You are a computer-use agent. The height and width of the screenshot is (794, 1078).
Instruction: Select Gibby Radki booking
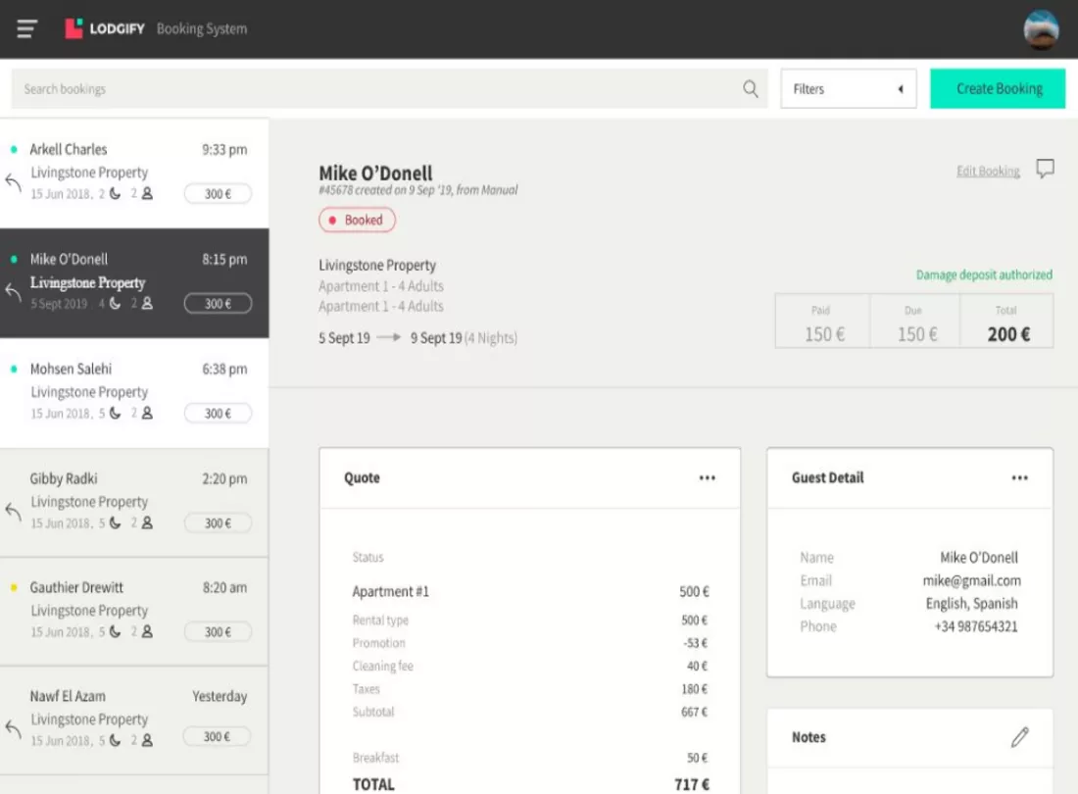tap(134, 503)
